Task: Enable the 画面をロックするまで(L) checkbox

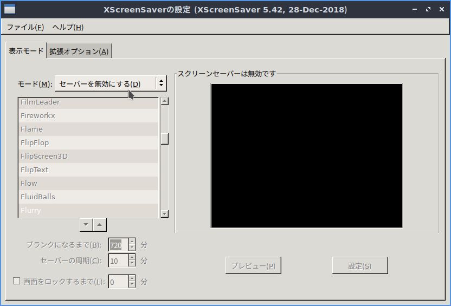Action: pos(16,281)
